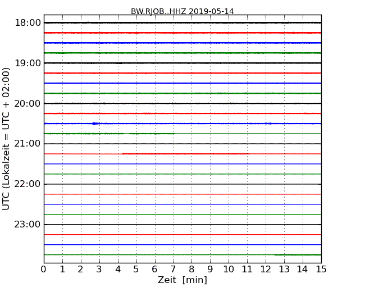This screenshot has width=365, height=292.
Task: Click x-axis tick label 0
Action: [44, 270]
